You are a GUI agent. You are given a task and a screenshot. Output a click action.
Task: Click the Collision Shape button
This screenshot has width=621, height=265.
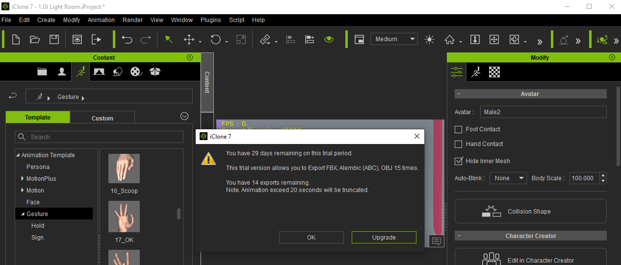[531, 211]
